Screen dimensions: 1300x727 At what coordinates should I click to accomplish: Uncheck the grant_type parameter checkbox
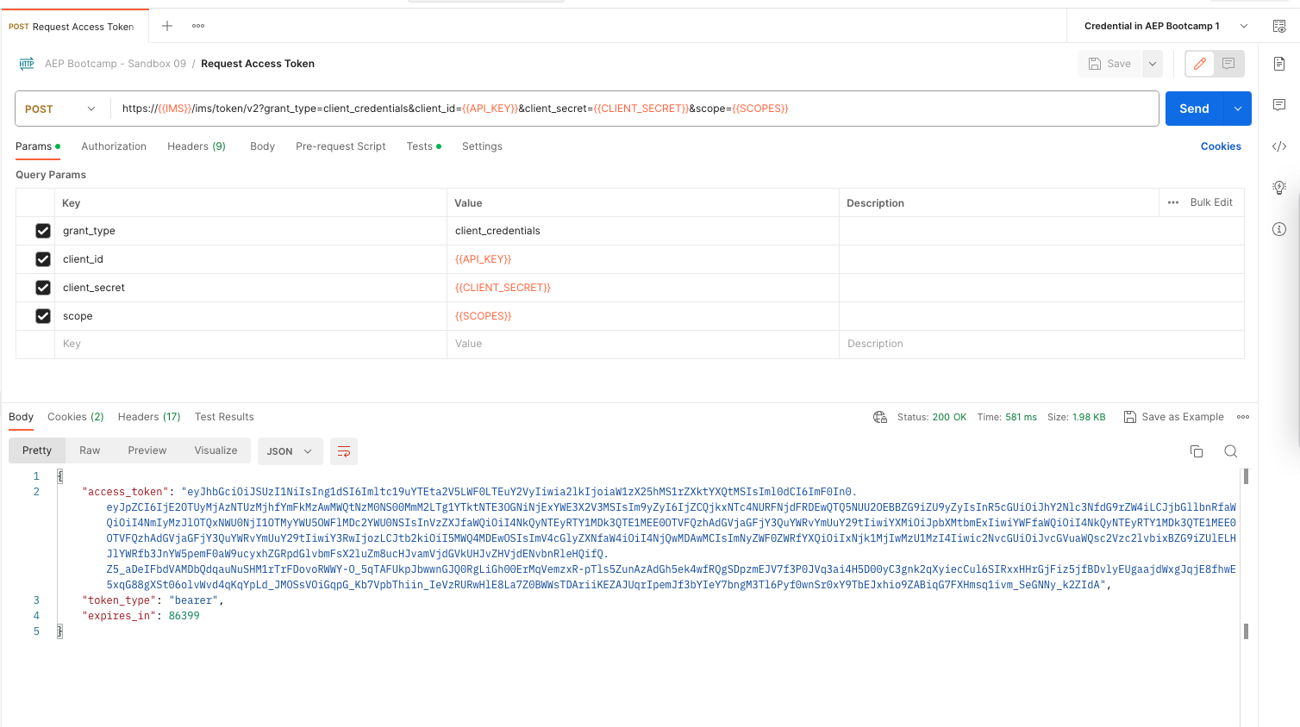43,231
